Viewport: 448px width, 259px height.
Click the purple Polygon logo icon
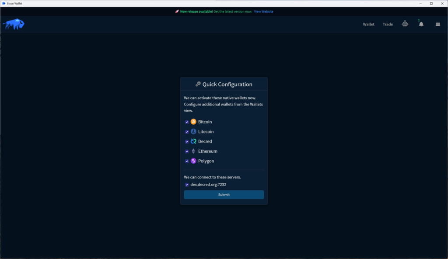tap(193, 161)
